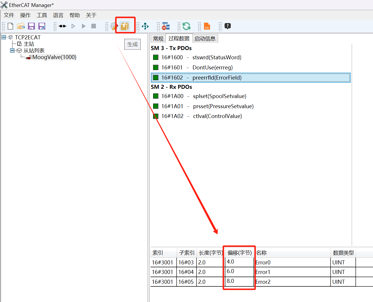Image resolution: width=373 pixels, height=302 pixels.
Task: Click the gear with pencil settings icon
Action: [x=114, y=26]
